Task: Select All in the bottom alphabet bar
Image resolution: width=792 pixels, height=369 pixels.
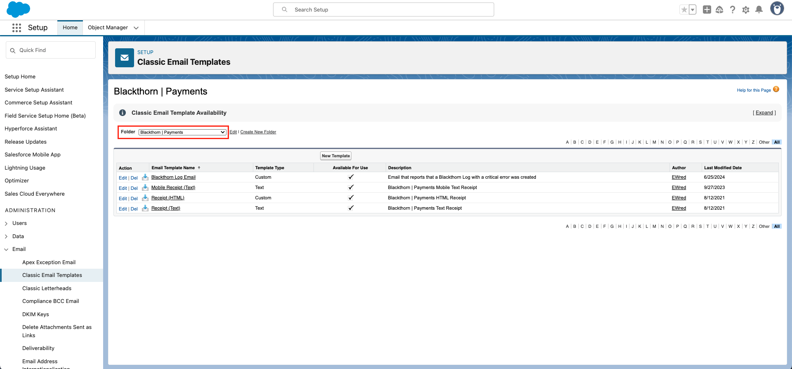Action: (x=777, y=226)
